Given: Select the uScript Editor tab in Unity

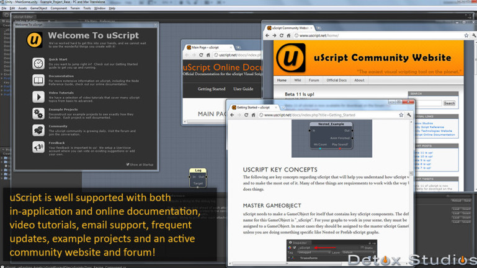Looking at the screenshot, I should 23,17.
